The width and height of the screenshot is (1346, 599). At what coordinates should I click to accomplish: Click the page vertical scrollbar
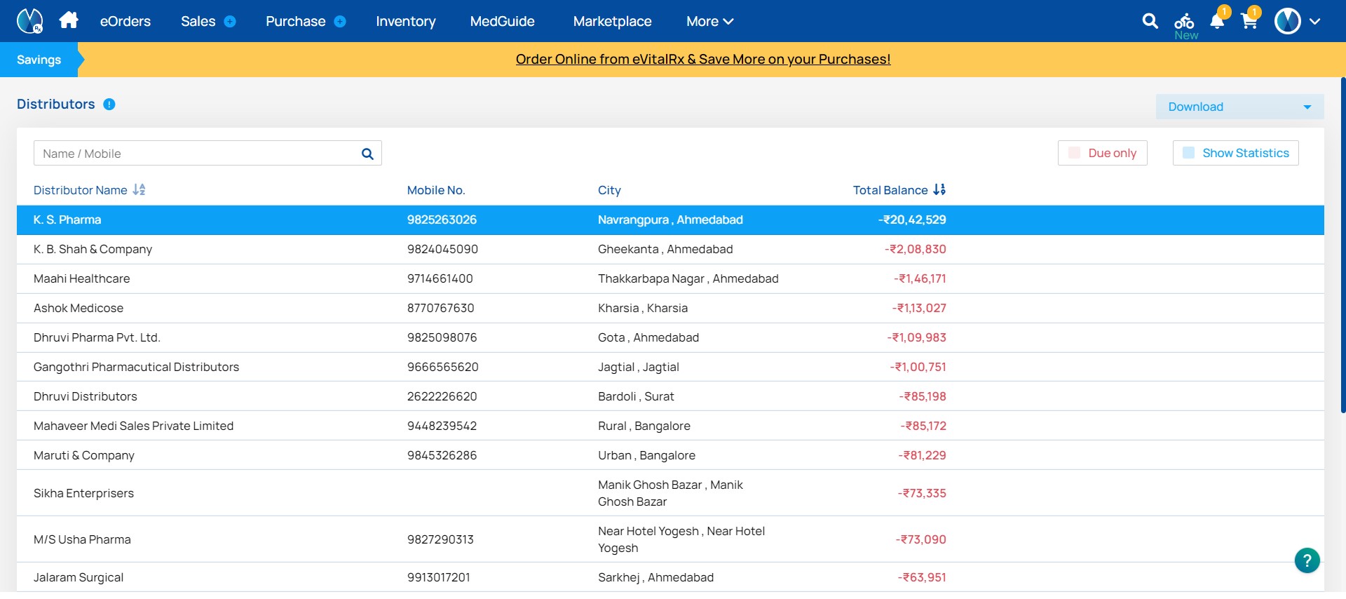tap(1342, 245)
